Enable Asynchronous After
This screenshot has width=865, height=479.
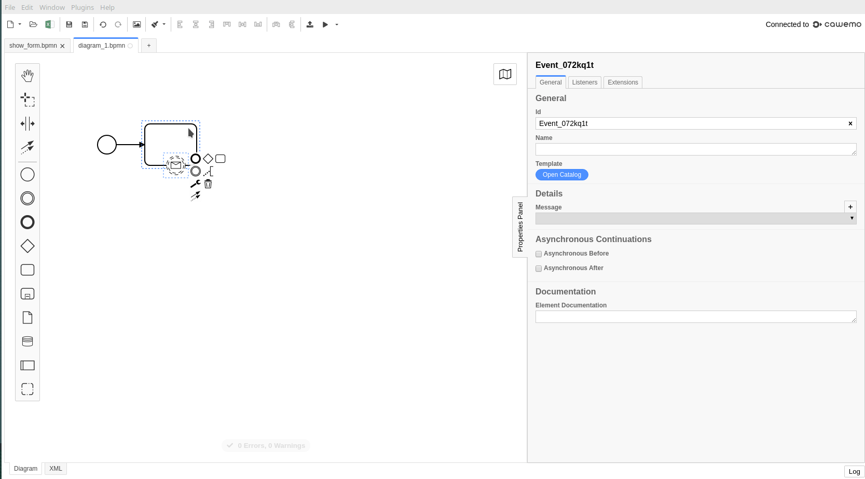[539, 269]
